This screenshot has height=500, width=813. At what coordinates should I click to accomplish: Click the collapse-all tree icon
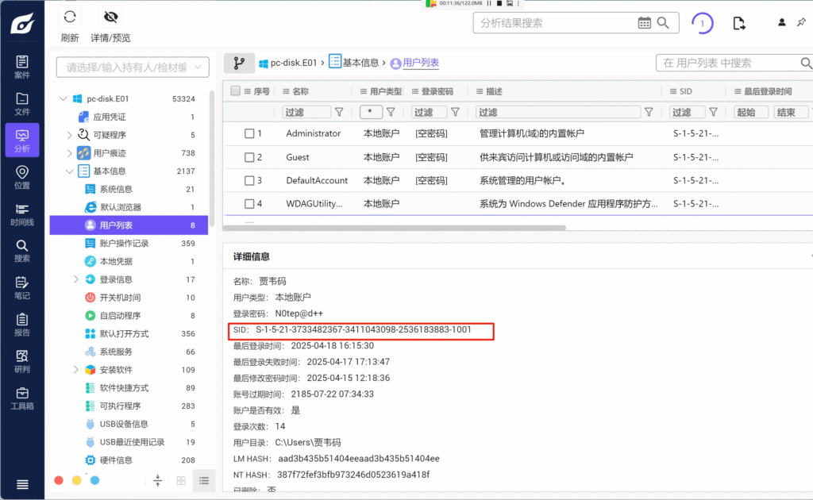(x=158, y=481)
